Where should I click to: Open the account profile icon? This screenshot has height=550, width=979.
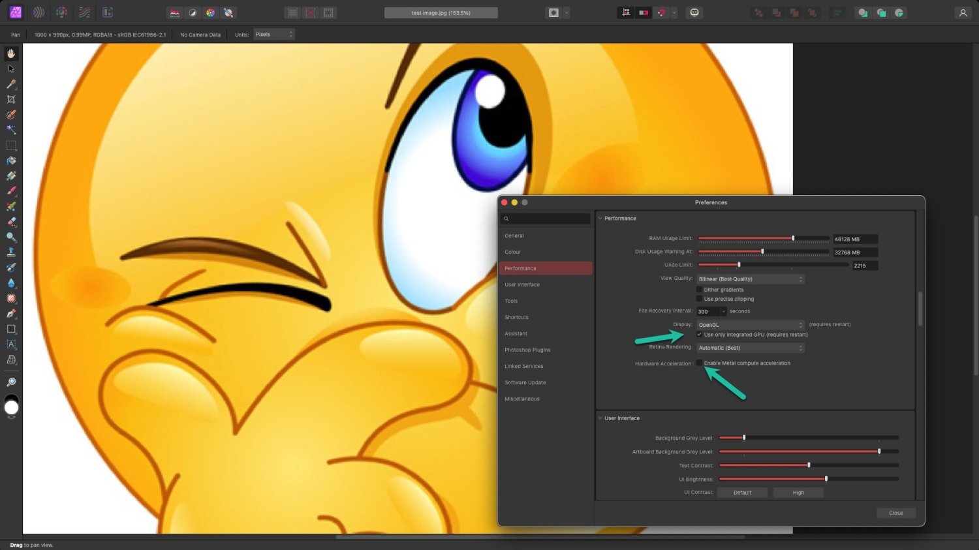963,13
